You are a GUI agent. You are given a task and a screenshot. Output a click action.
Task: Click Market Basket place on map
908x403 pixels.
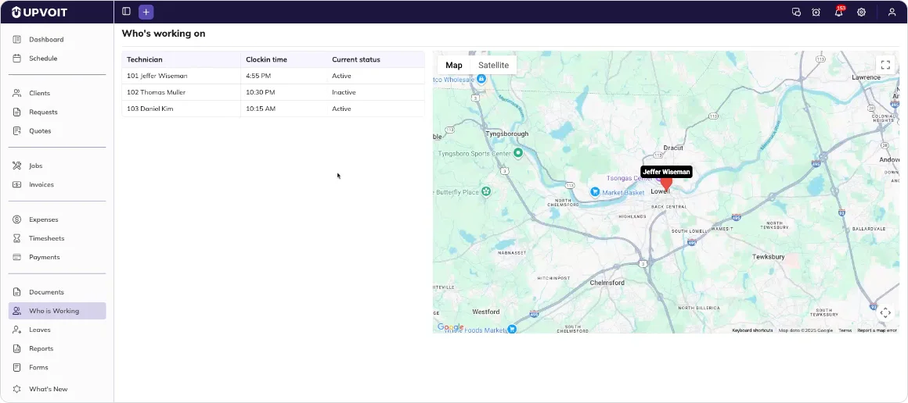coord(617,192)
